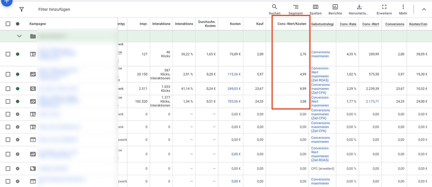Click Erweitern to expand the table

pos(384,9)
